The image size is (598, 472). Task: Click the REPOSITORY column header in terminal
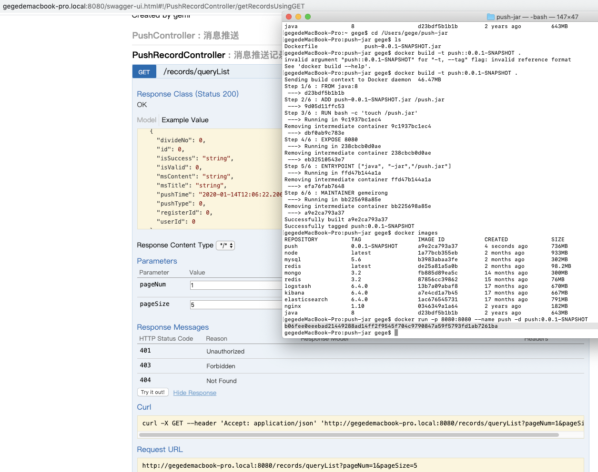(x=301, y=239)
